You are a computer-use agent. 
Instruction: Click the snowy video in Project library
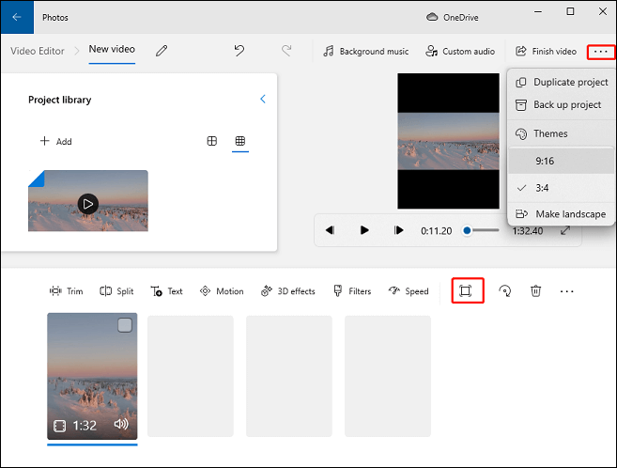88,201
